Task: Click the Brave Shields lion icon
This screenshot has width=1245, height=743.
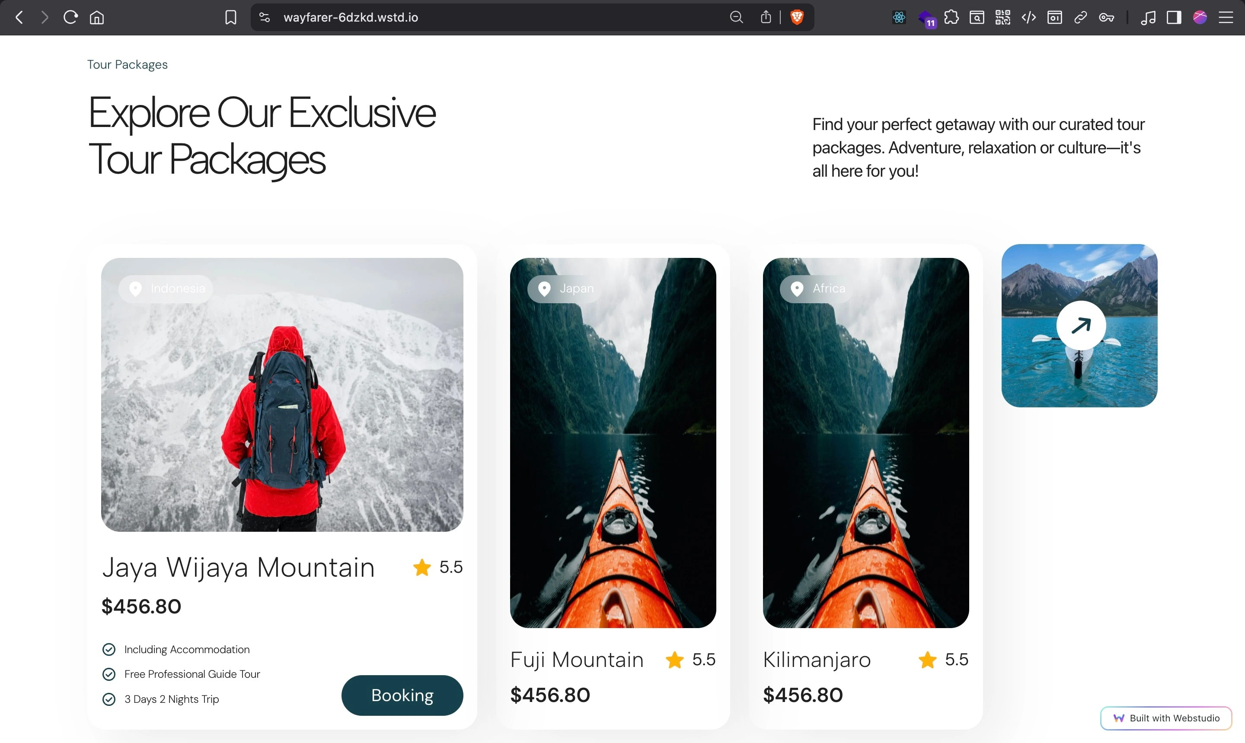Action: point(797,18)
